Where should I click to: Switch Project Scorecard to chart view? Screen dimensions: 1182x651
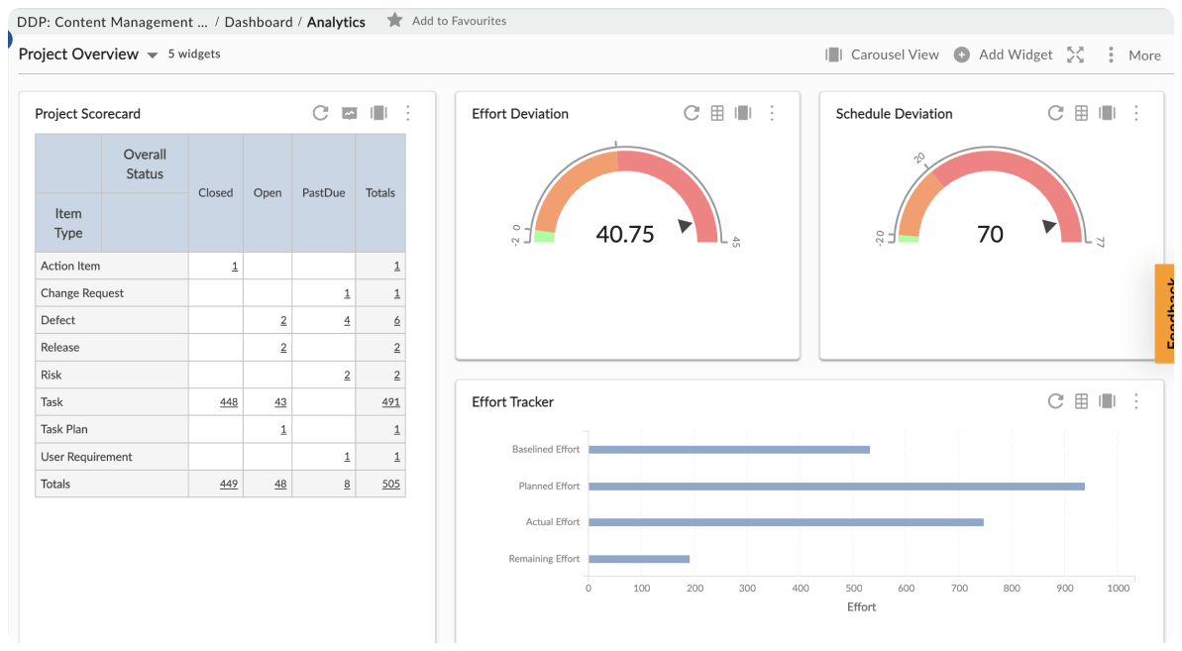pyautogui.click(x=350, y=113)
